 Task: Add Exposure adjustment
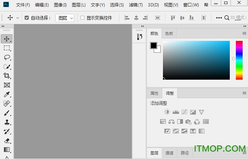pyautogui.click(x=193, y=112)
